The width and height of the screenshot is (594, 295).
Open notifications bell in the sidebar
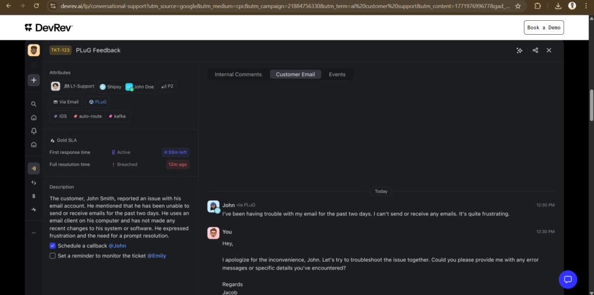tap(34, 131)
